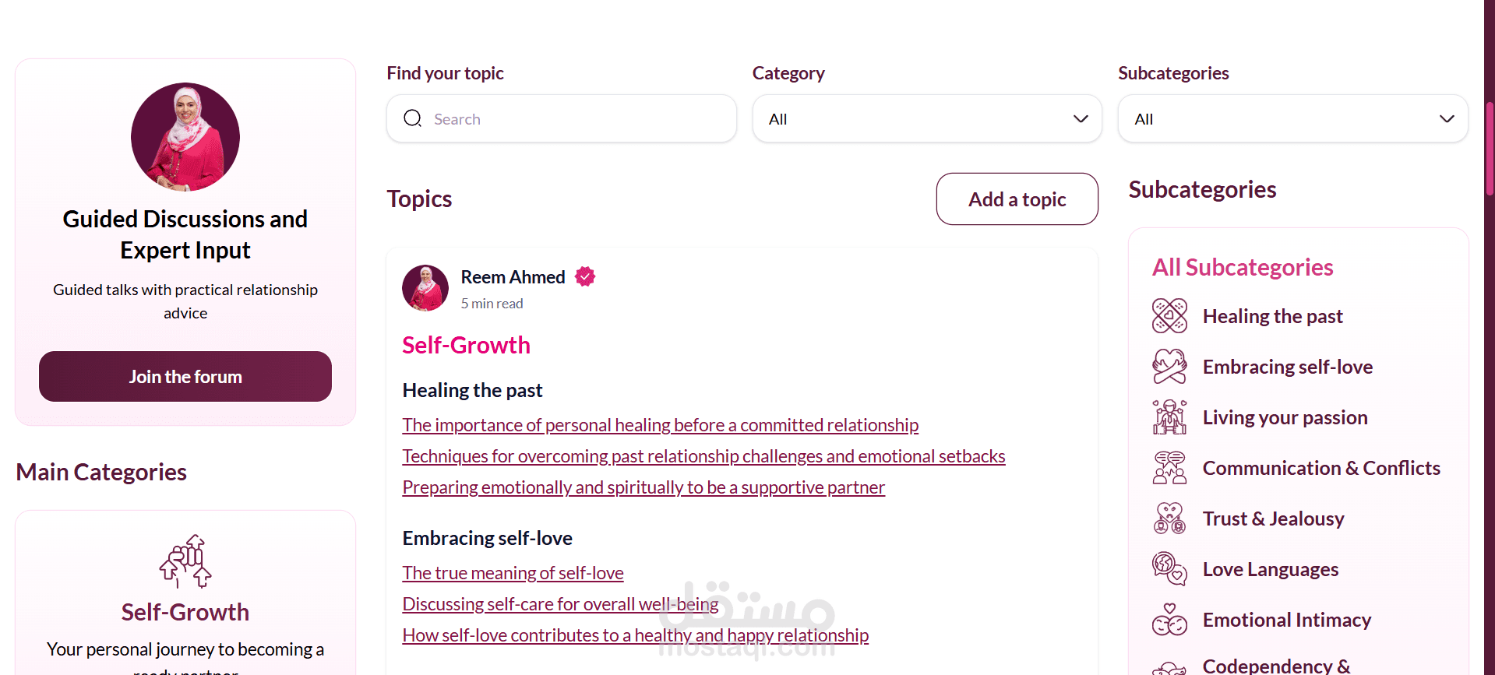Click the Self-Growth category arrows icon
Viewport: 1495px width, 675px height.
pos(185,561)
